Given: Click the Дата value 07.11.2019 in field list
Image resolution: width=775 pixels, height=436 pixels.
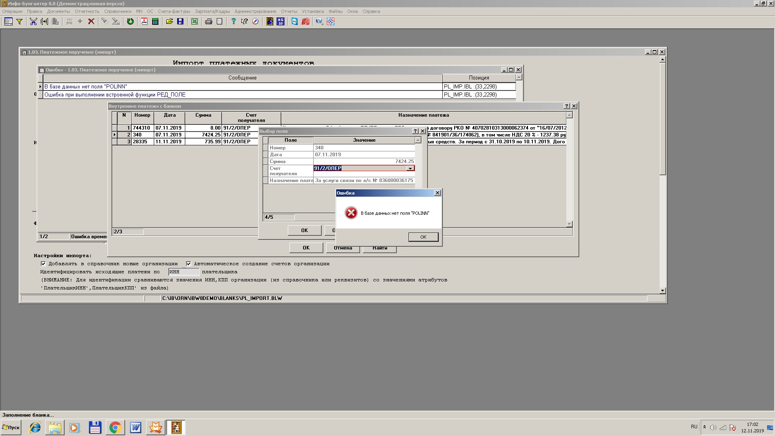Looking at the screenshot, I should 364,155.
